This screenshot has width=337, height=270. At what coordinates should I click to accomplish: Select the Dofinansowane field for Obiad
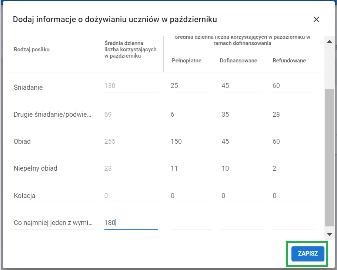pyautogui.click(x=242, y=141)
